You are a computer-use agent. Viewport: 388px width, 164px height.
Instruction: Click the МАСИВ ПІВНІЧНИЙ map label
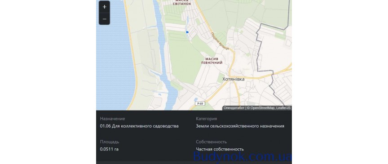(212, 61)
